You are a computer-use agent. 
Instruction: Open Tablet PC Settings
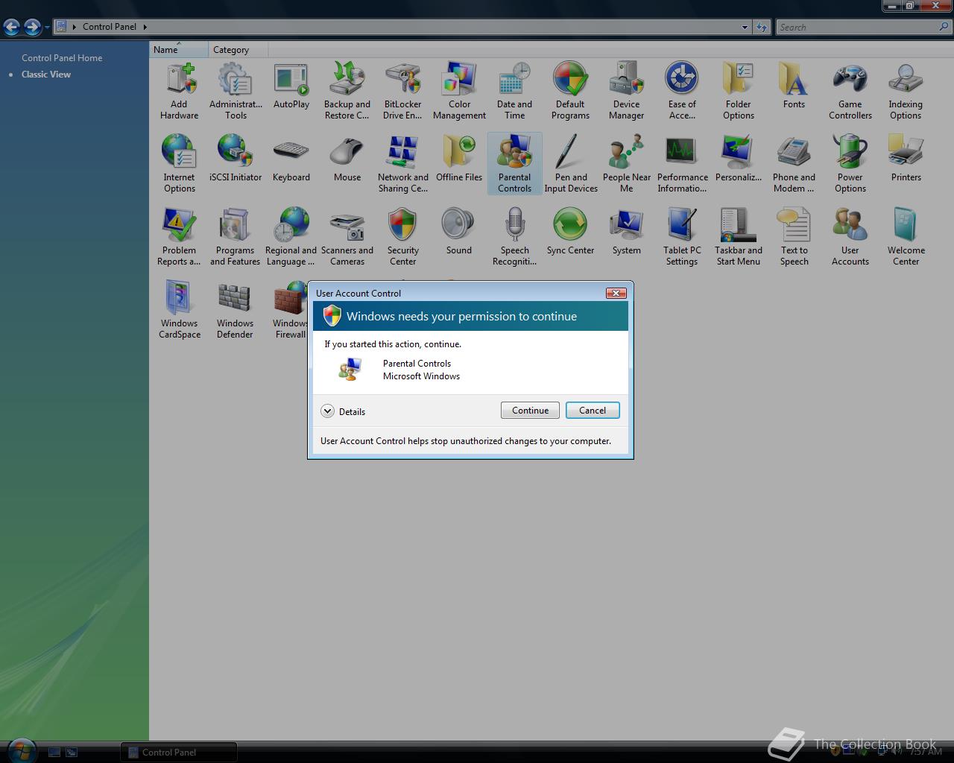[682, 237]
